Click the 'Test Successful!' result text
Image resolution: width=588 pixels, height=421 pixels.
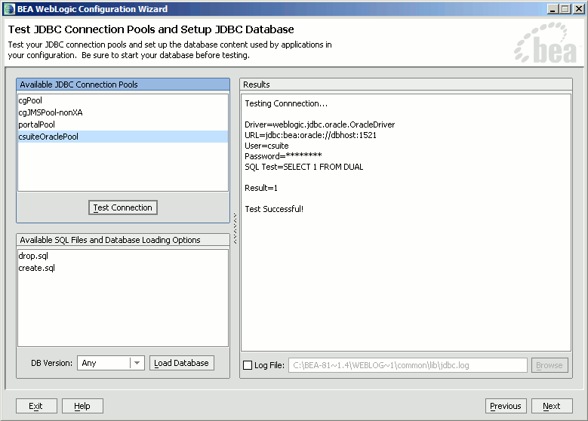pyautogui.click(x=274, y=209)
